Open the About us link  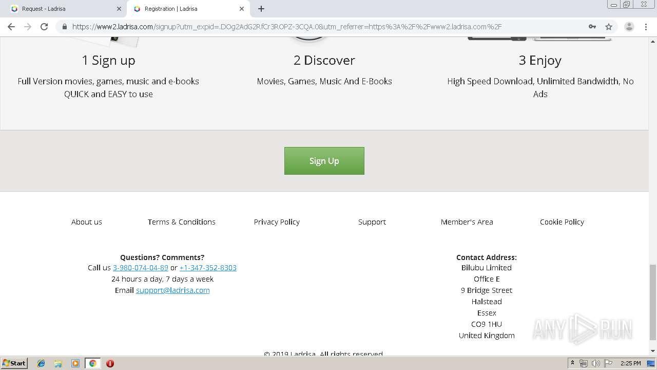(87, 222)
